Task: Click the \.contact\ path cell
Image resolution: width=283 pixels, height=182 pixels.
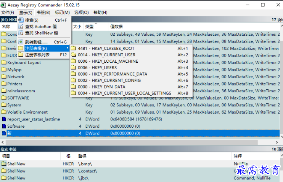Action: pos(88,171)
